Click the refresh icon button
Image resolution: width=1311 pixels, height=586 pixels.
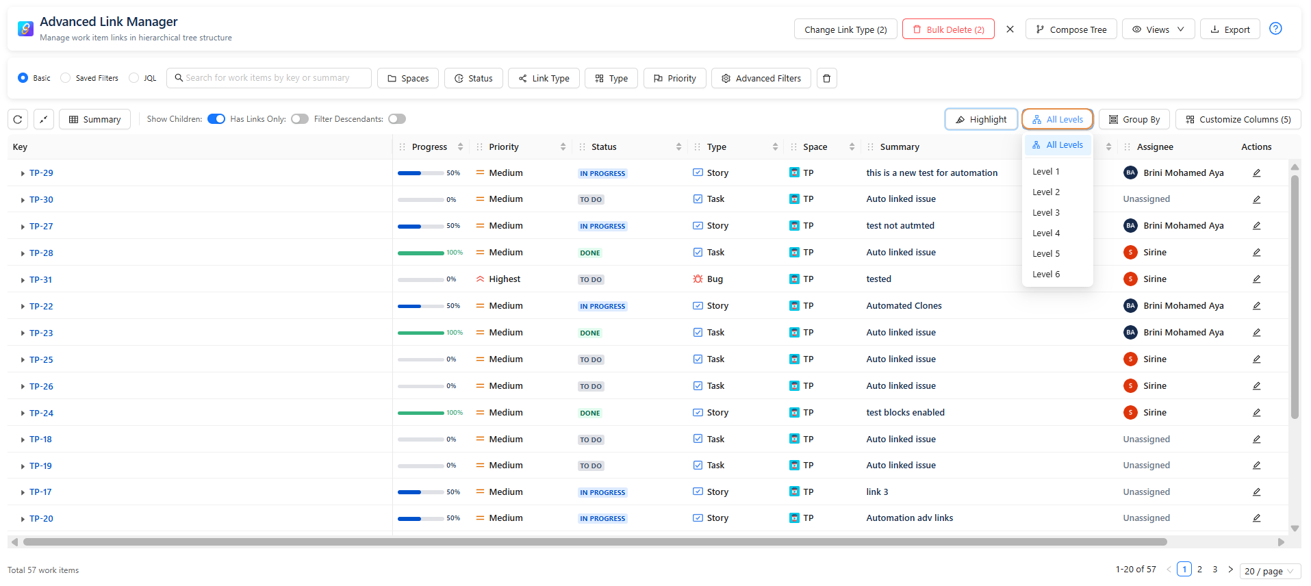click(18, 119)
